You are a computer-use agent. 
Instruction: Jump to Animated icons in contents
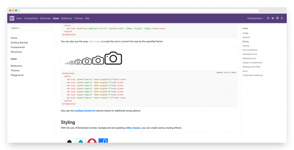[x=249, y=54]
